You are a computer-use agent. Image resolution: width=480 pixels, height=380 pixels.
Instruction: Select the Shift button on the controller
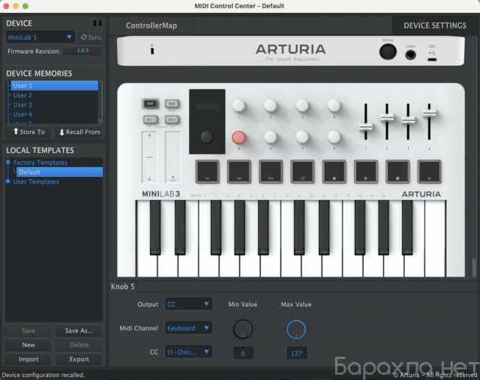[x=150, y=103]
